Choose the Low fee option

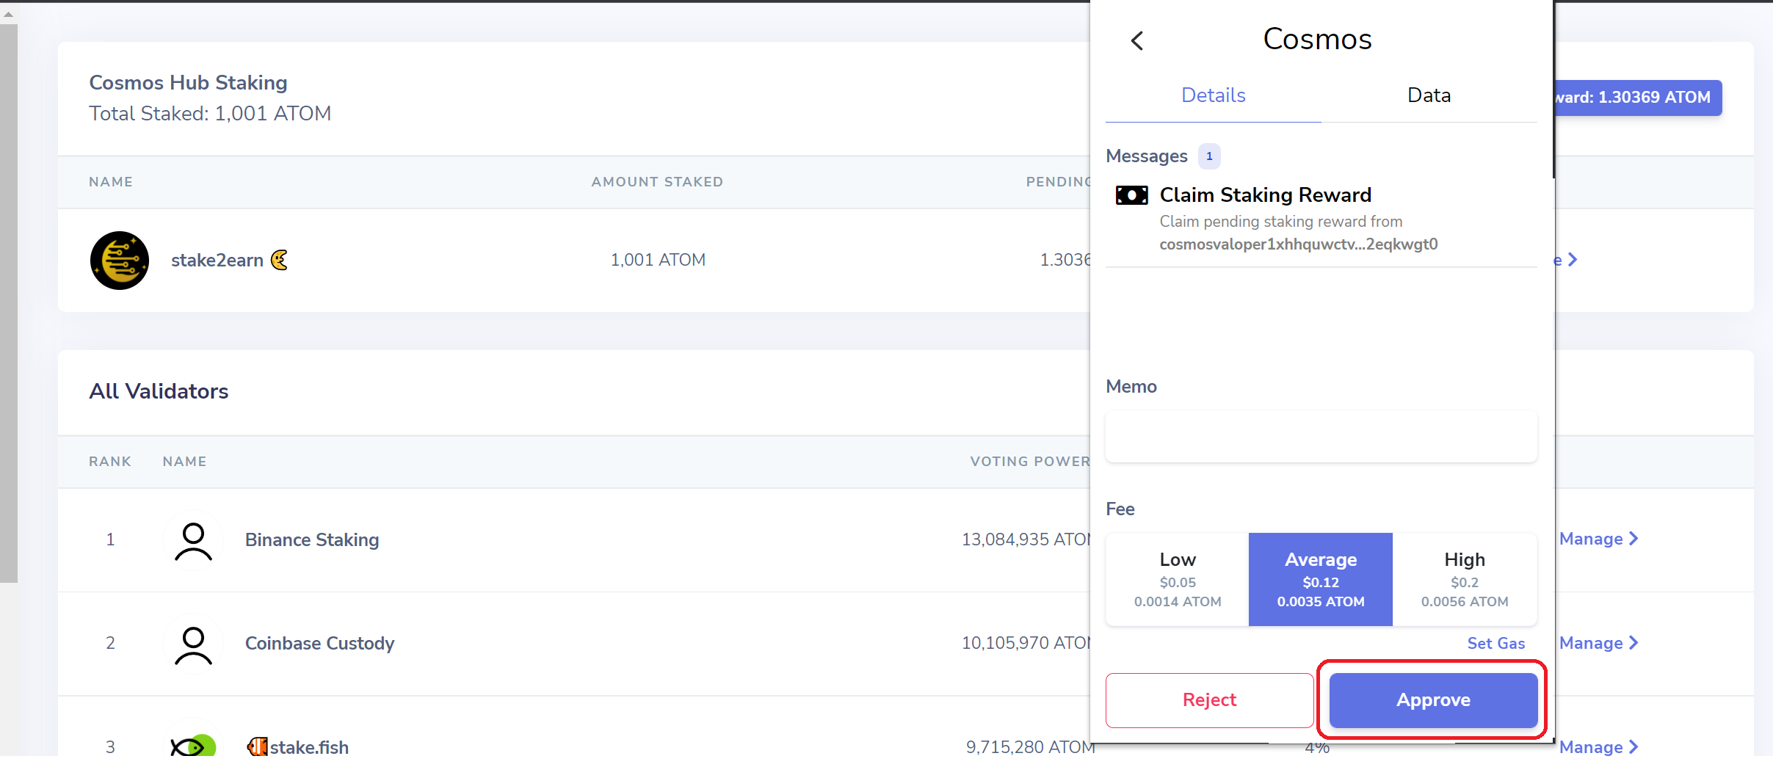coord(1178,580)
